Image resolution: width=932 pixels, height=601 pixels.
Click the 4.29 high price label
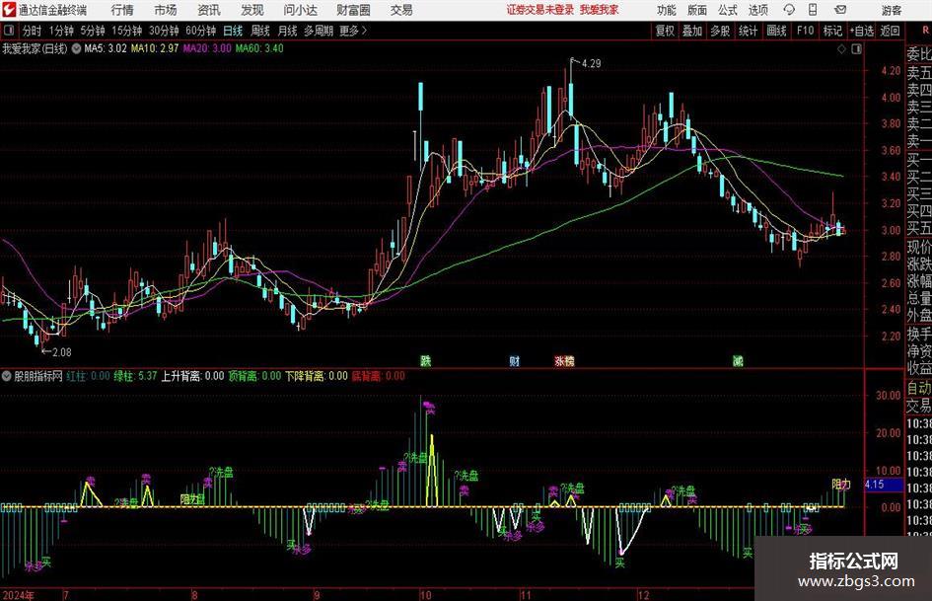pyautogui.click(x=591, y=63)
